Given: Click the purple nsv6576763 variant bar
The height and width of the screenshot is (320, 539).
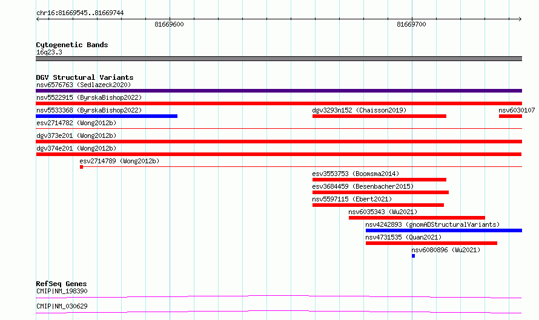Looking at the screenshot, I should coord(279,91).
